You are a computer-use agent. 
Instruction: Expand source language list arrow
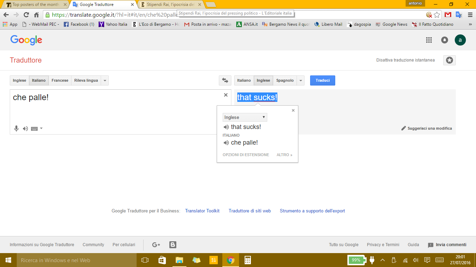[105, 80]
